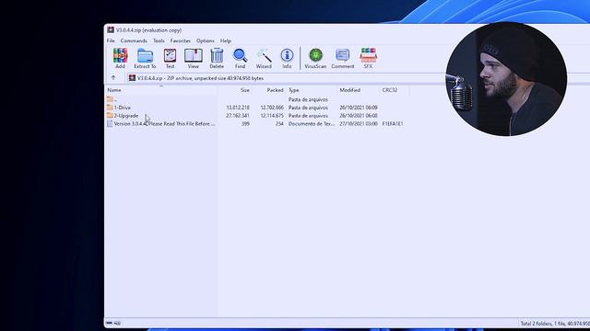Open the Commands menu
Viewport: 590px width, 331px height.
[x=134, y=40]
